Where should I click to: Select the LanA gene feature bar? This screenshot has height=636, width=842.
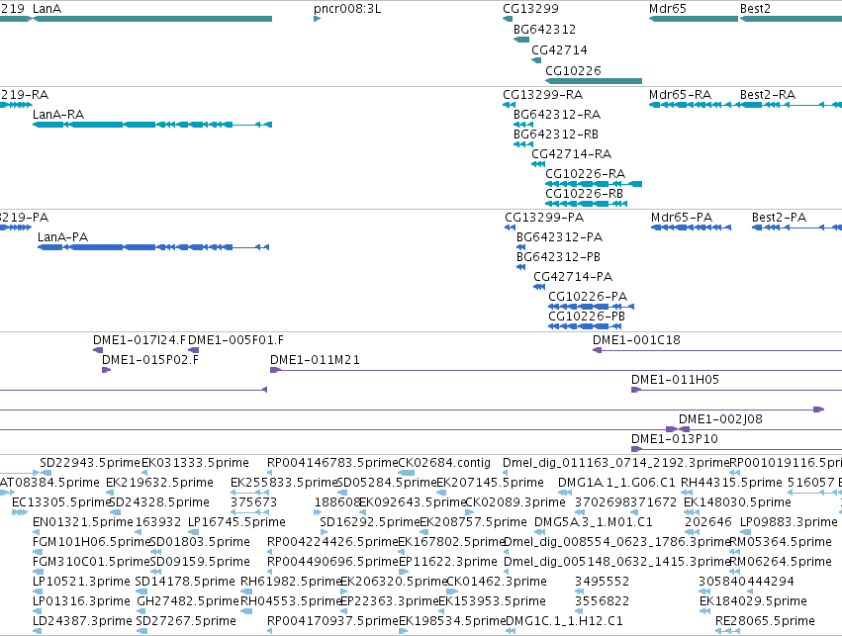click(x=152, y=19)
